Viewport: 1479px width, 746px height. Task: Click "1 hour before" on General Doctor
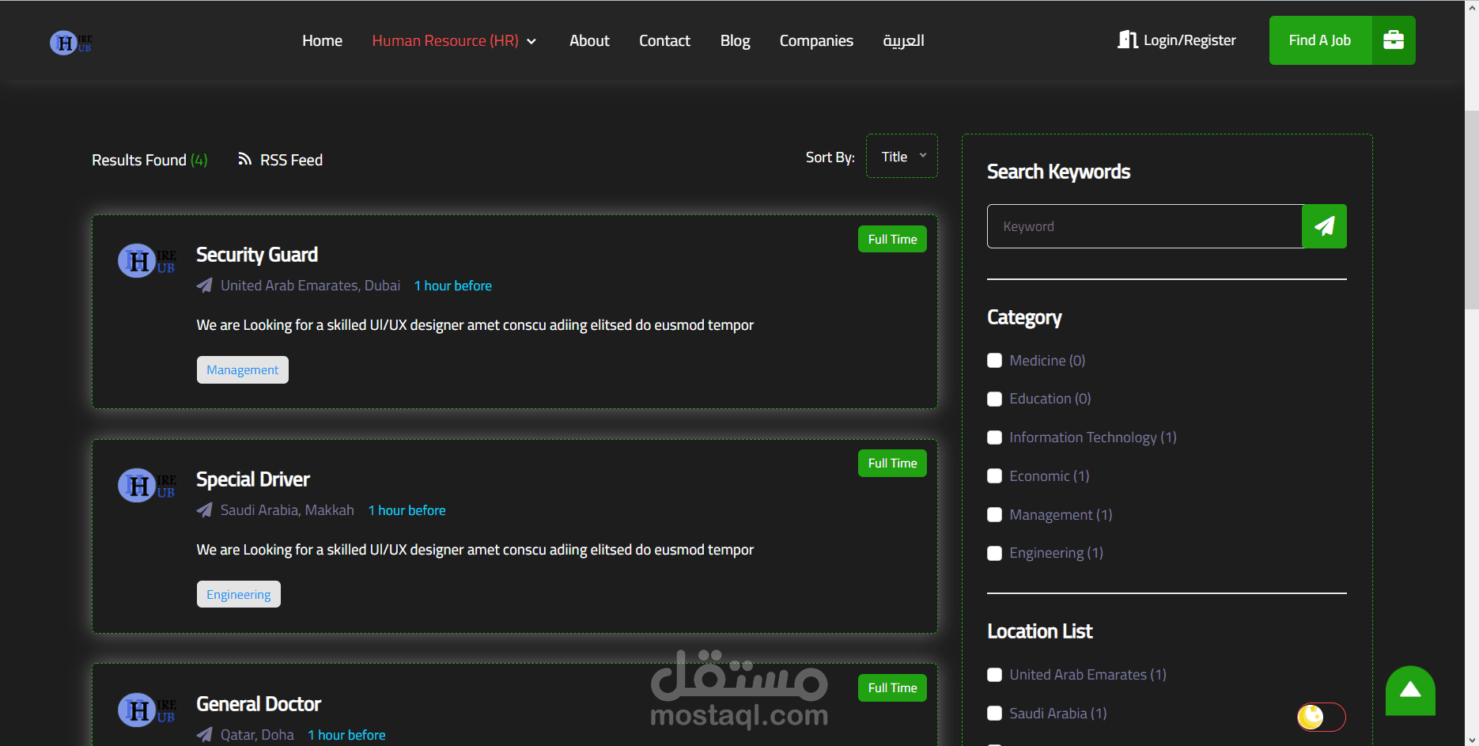(x=347, y=735)
